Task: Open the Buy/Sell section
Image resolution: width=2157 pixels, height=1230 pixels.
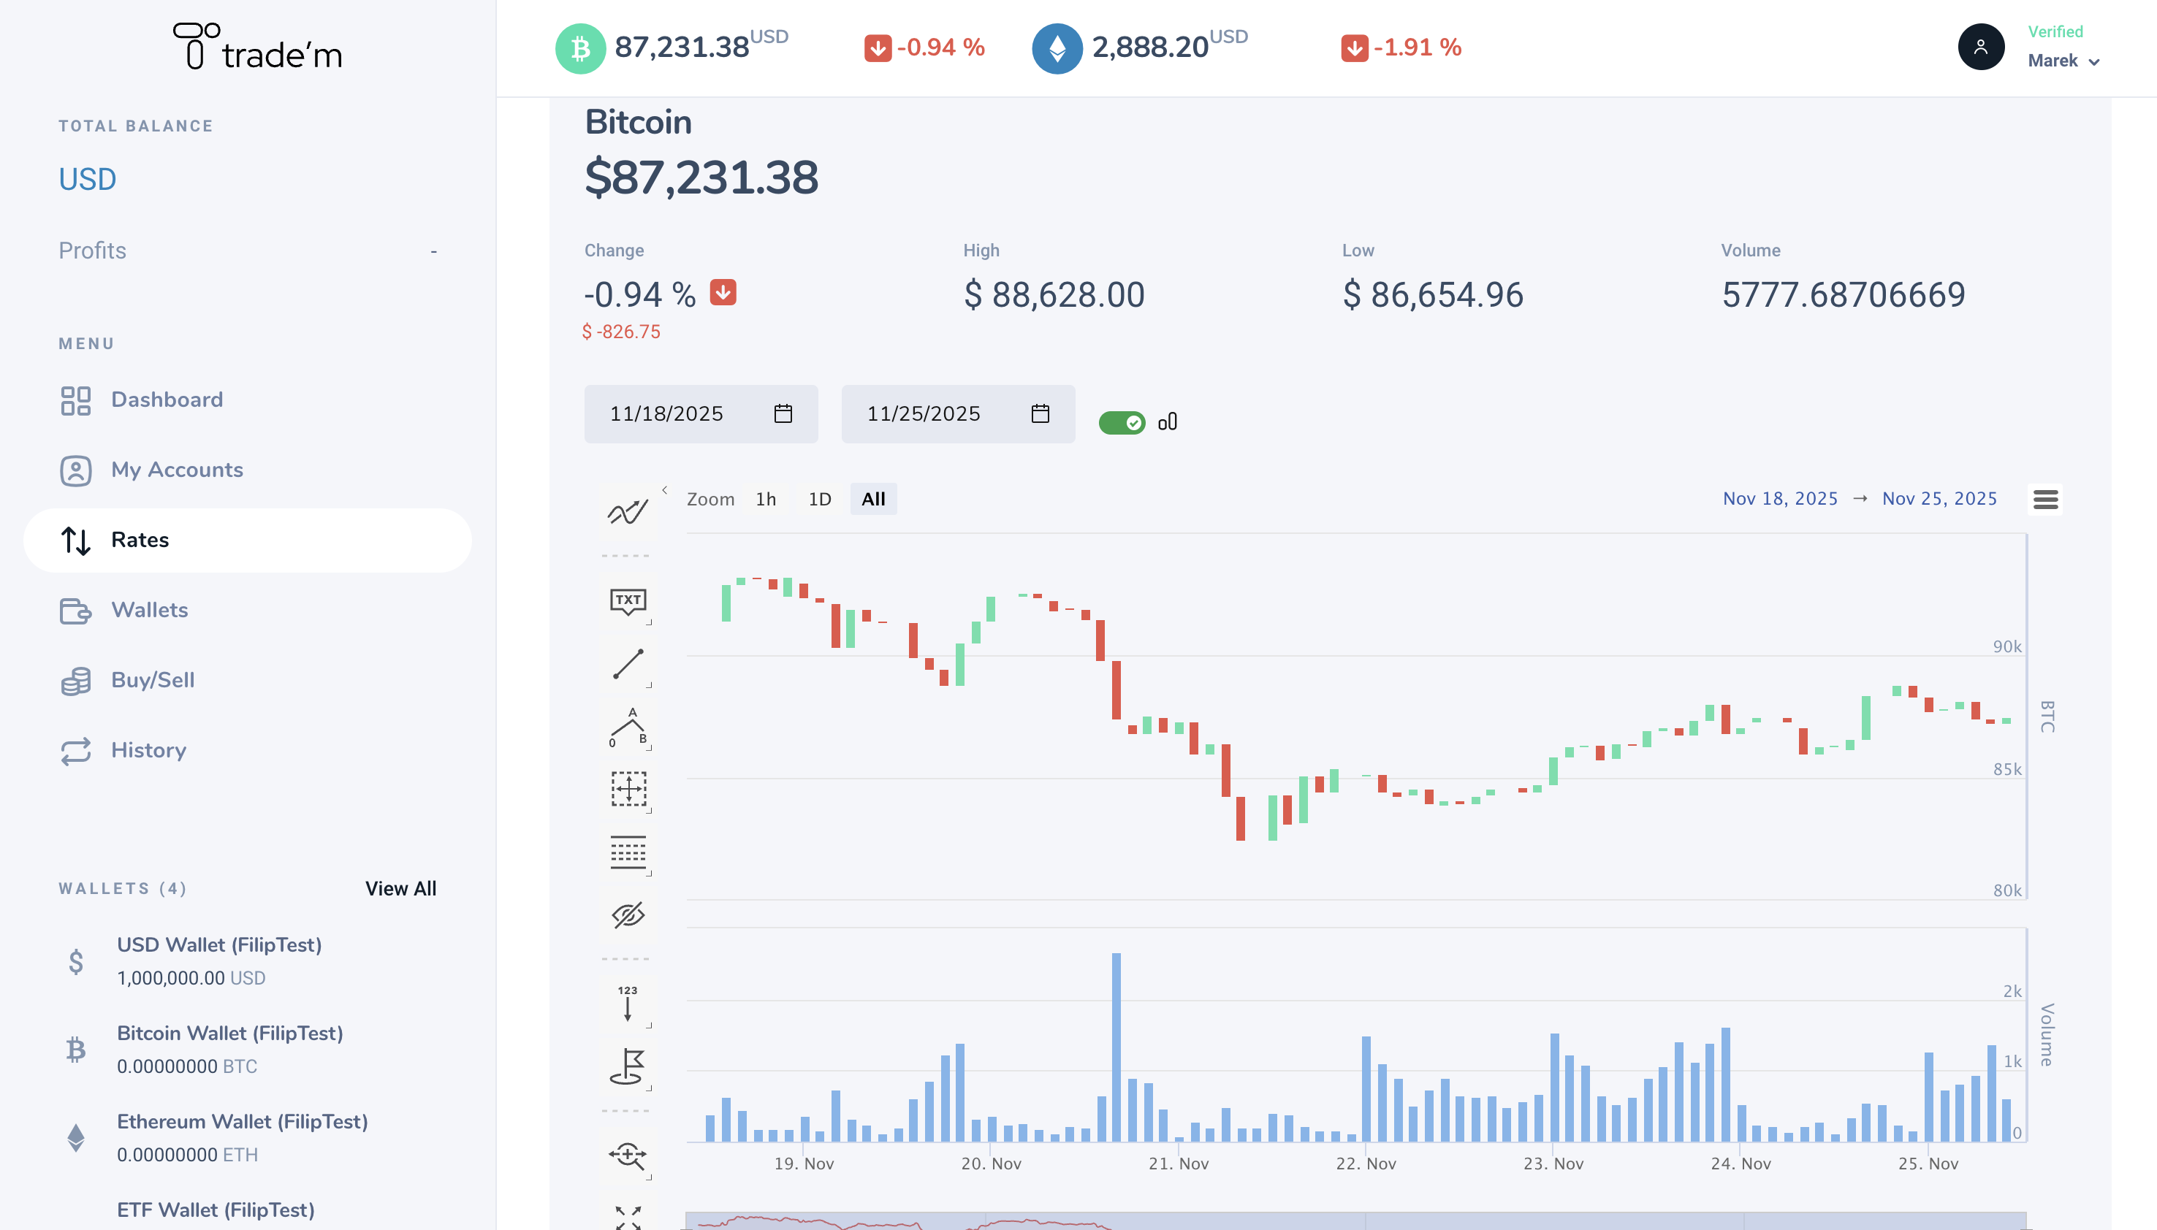Action: [x=153, y=680]
